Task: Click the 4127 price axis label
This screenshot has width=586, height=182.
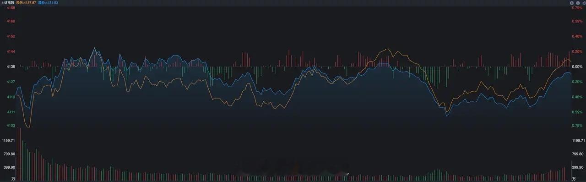Action: pos(11,82)
